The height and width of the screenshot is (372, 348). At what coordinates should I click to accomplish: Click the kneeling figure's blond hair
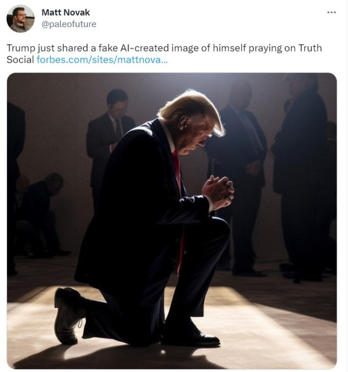192,109
